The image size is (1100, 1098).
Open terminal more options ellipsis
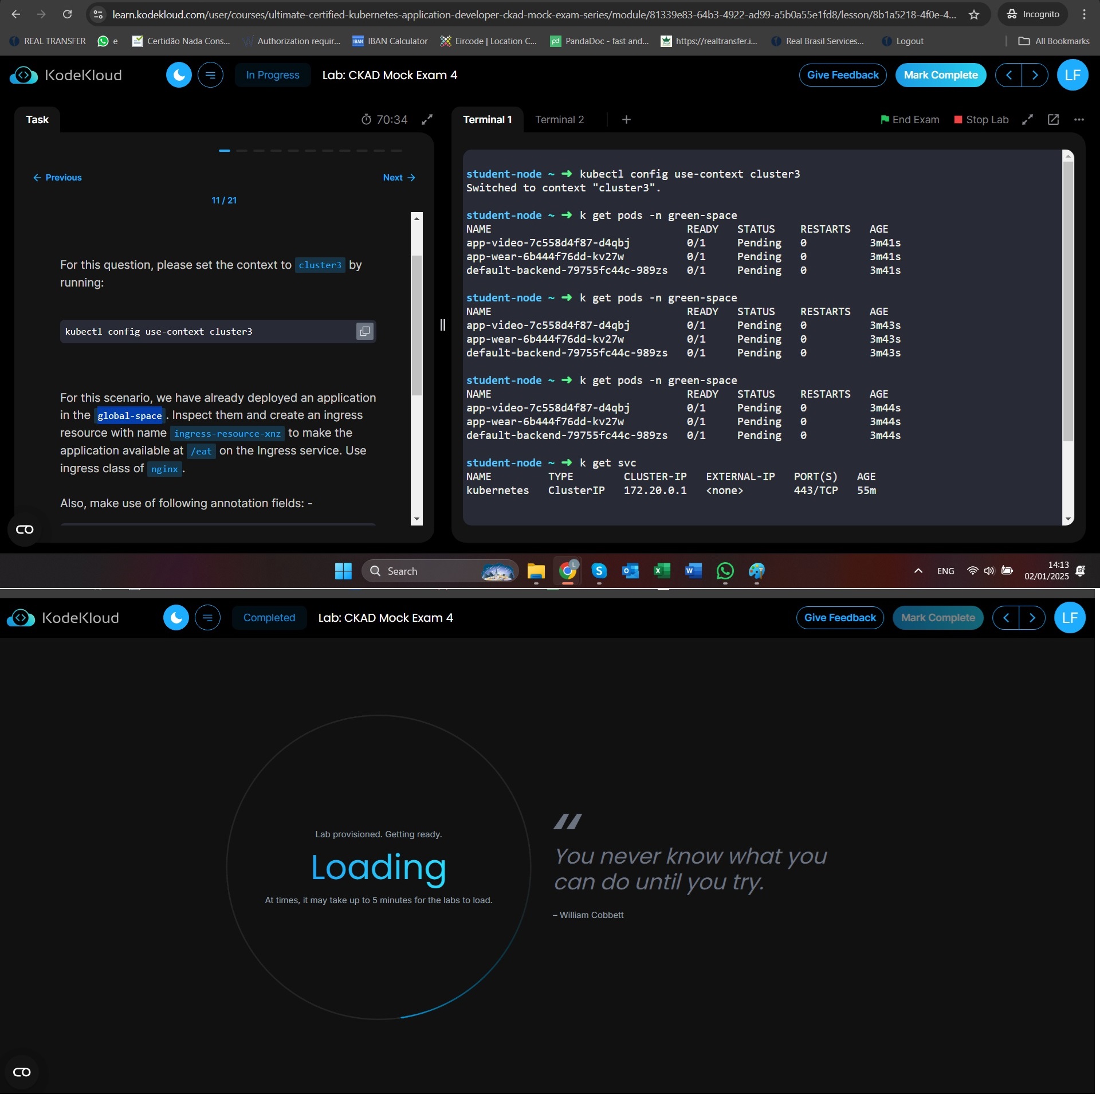click(1079, 120)
